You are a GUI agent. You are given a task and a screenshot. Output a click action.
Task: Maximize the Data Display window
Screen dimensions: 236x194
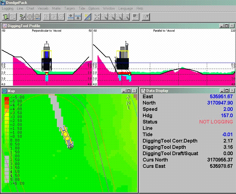(227, 91)
